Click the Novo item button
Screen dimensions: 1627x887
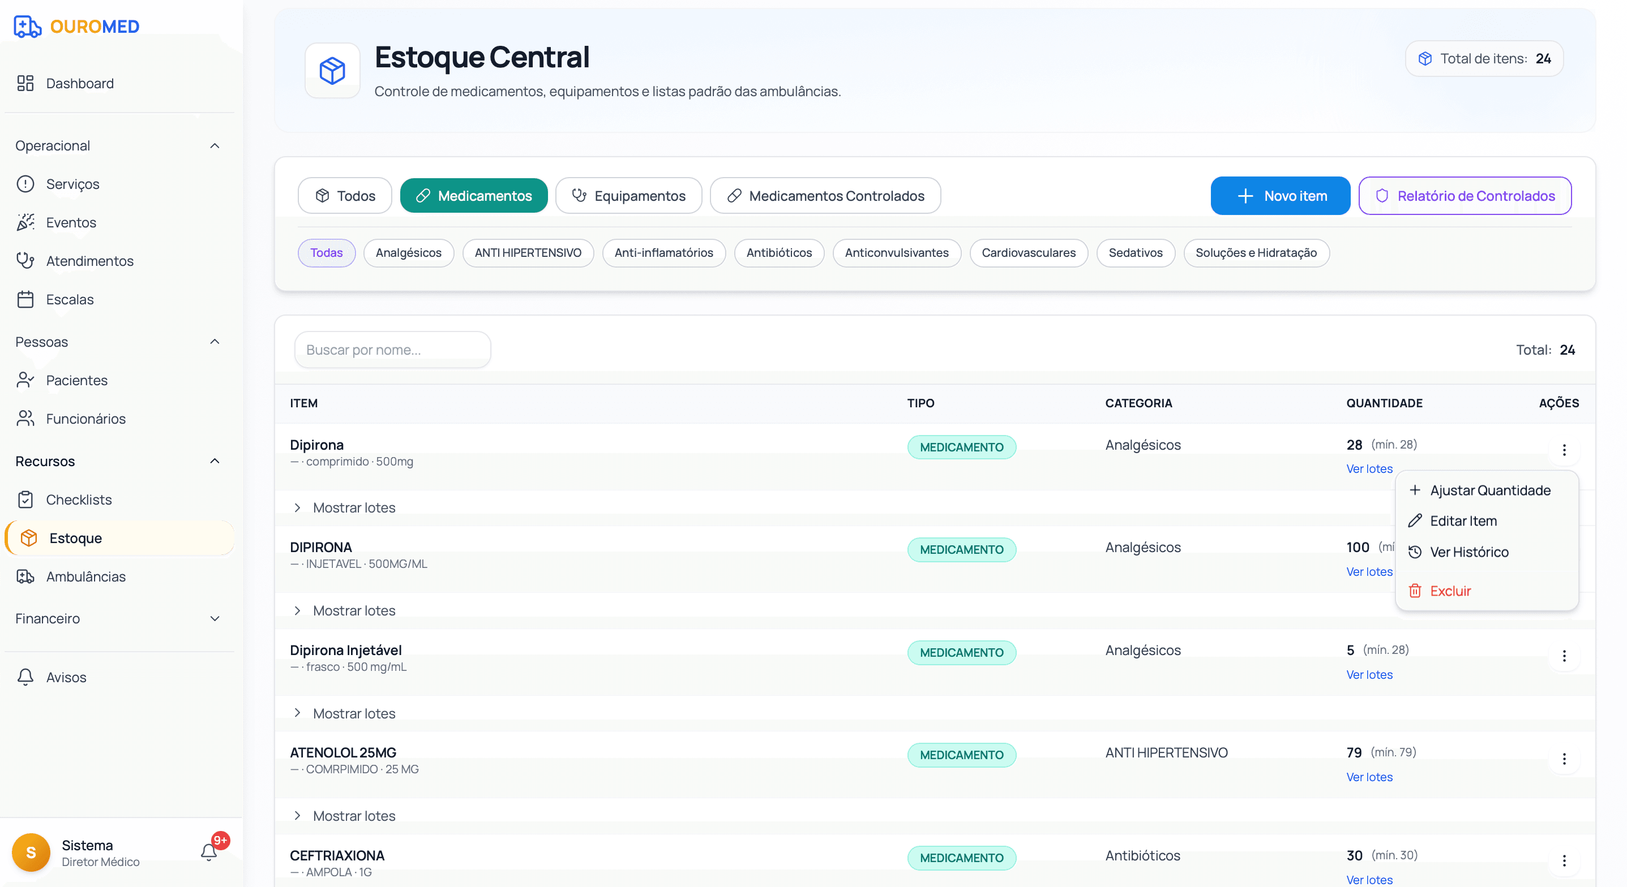pos(1280,196)
